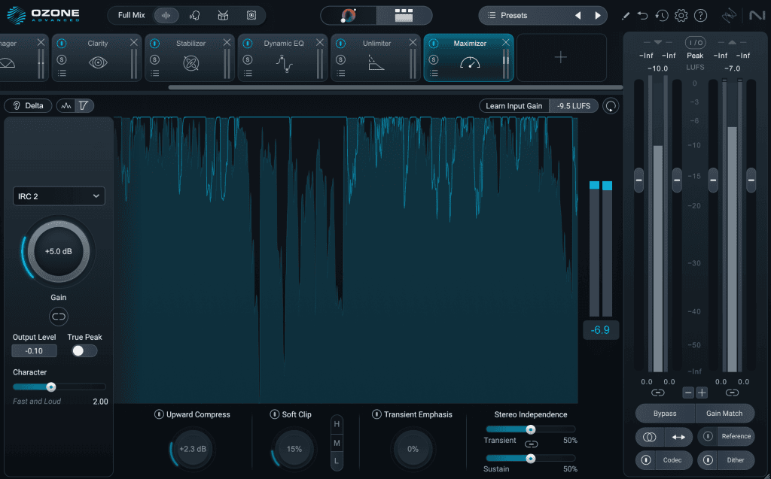Click the module chain horizontal scrollbar
Image resolution: width=771 pixels, height=479 pixels.
click(395, 87)
